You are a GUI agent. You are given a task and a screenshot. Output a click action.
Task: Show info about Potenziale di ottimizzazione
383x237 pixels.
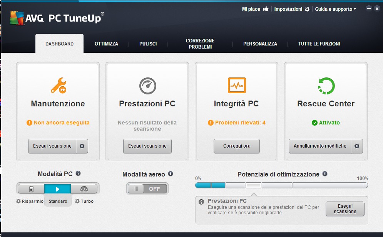tap(325, 174)
